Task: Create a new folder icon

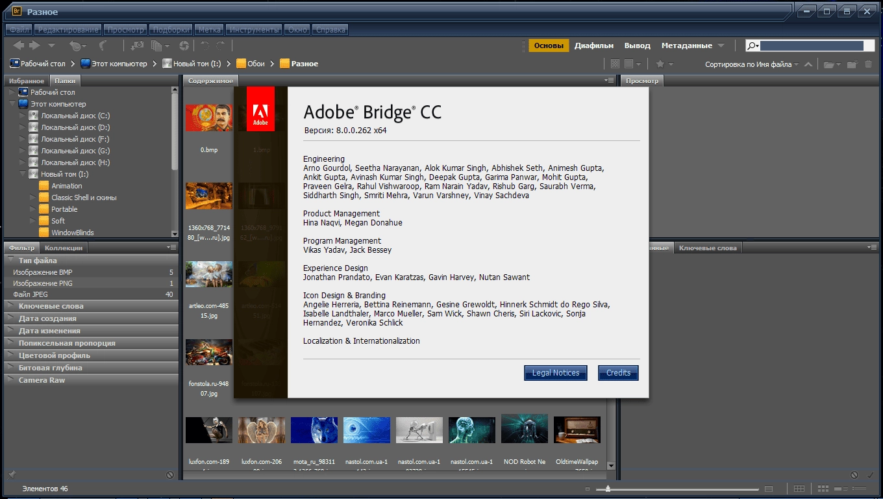Action: 852,64
